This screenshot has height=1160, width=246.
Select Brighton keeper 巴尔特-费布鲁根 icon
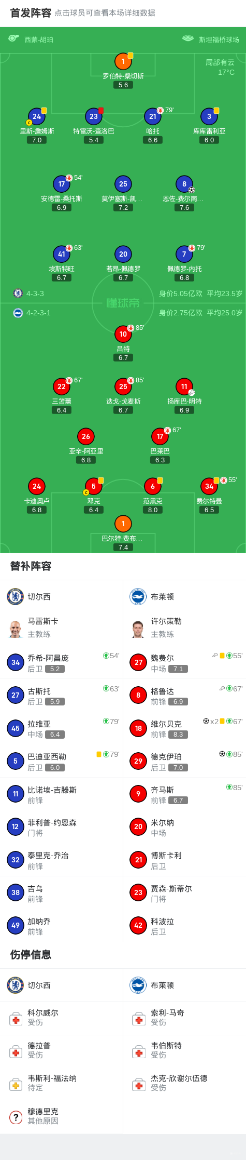[123, 524]
